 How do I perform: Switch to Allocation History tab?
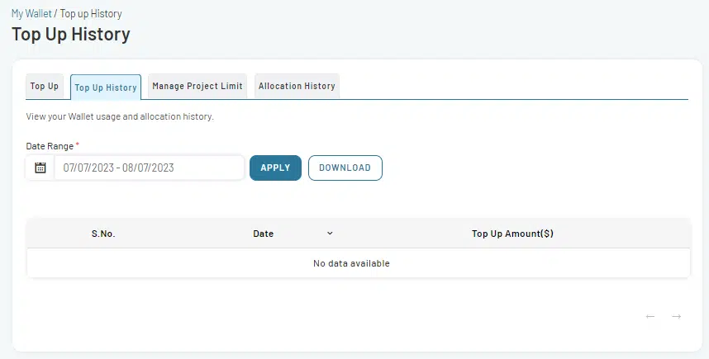coord(297,86)
